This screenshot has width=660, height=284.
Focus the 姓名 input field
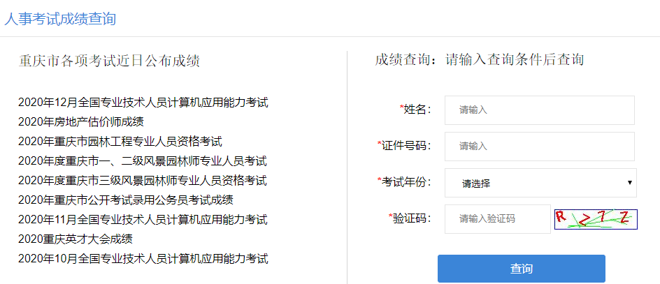pyautogui.click(x=539, y=110)
